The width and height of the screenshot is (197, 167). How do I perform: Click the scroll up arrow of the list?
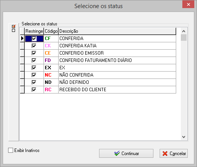184,31
